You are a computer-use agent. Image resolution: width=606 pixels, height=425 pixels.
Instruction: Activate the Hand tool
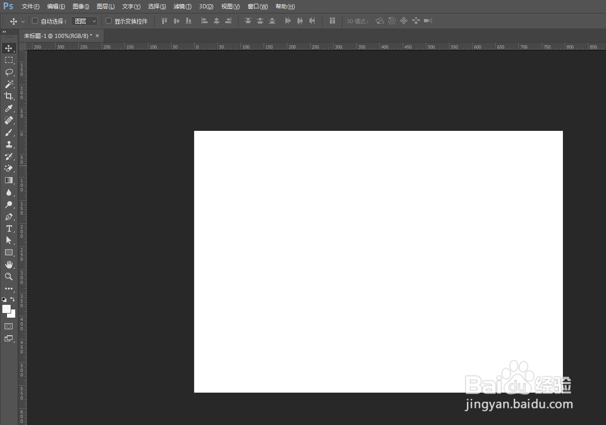tap(9, 265)
